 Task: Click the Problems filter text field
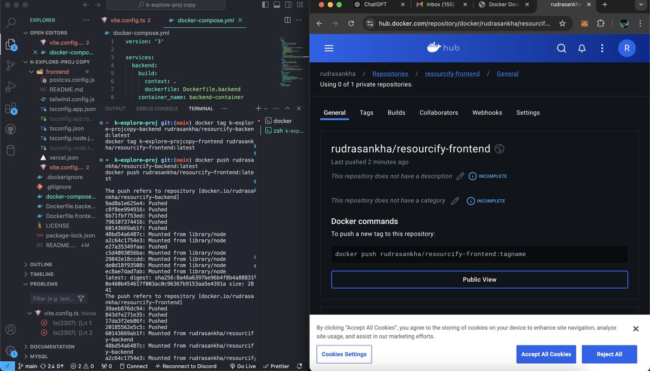click(53, 298)
